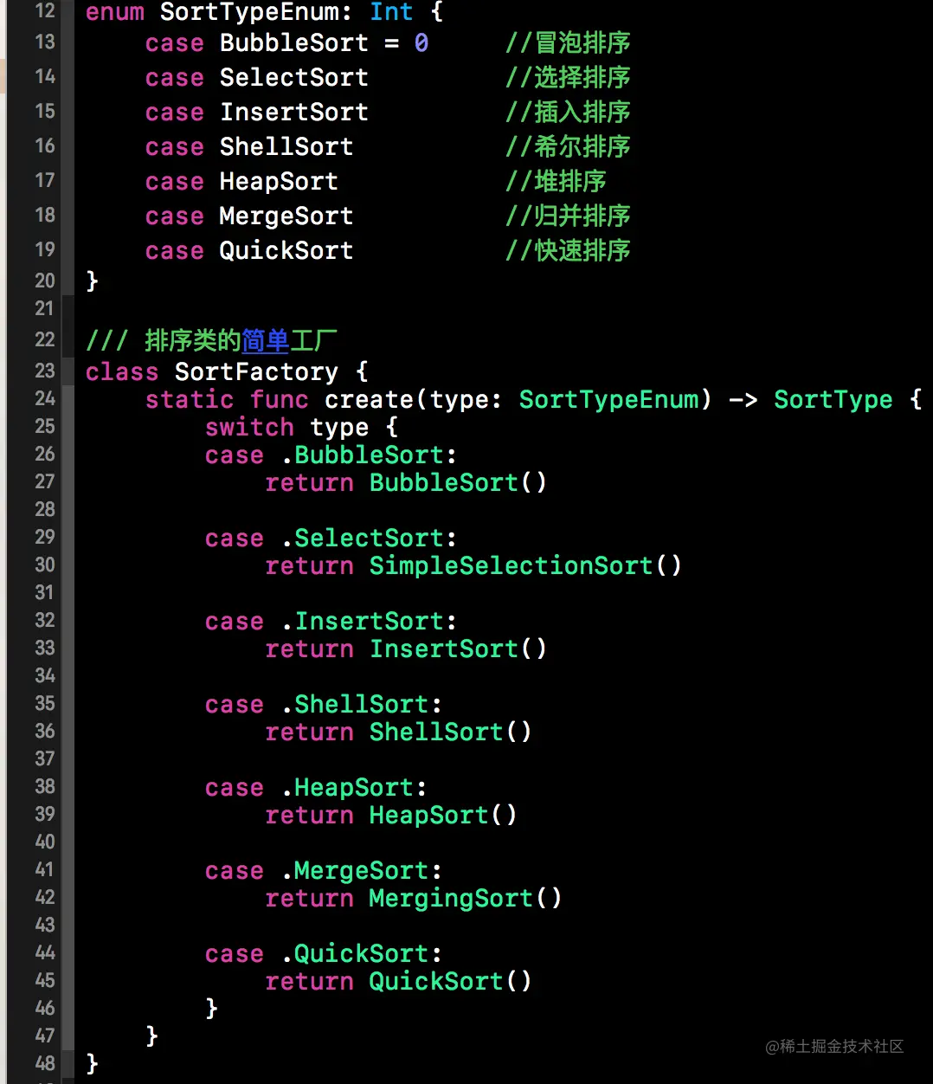Select the BubbleSort enum case on line 13

(x=293, y=42)
